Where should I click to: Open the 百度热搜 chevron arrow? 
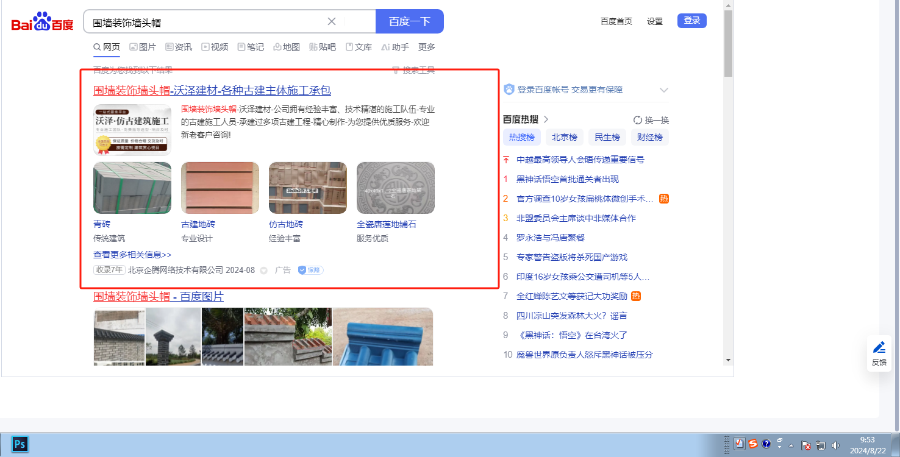coord(546,119)
